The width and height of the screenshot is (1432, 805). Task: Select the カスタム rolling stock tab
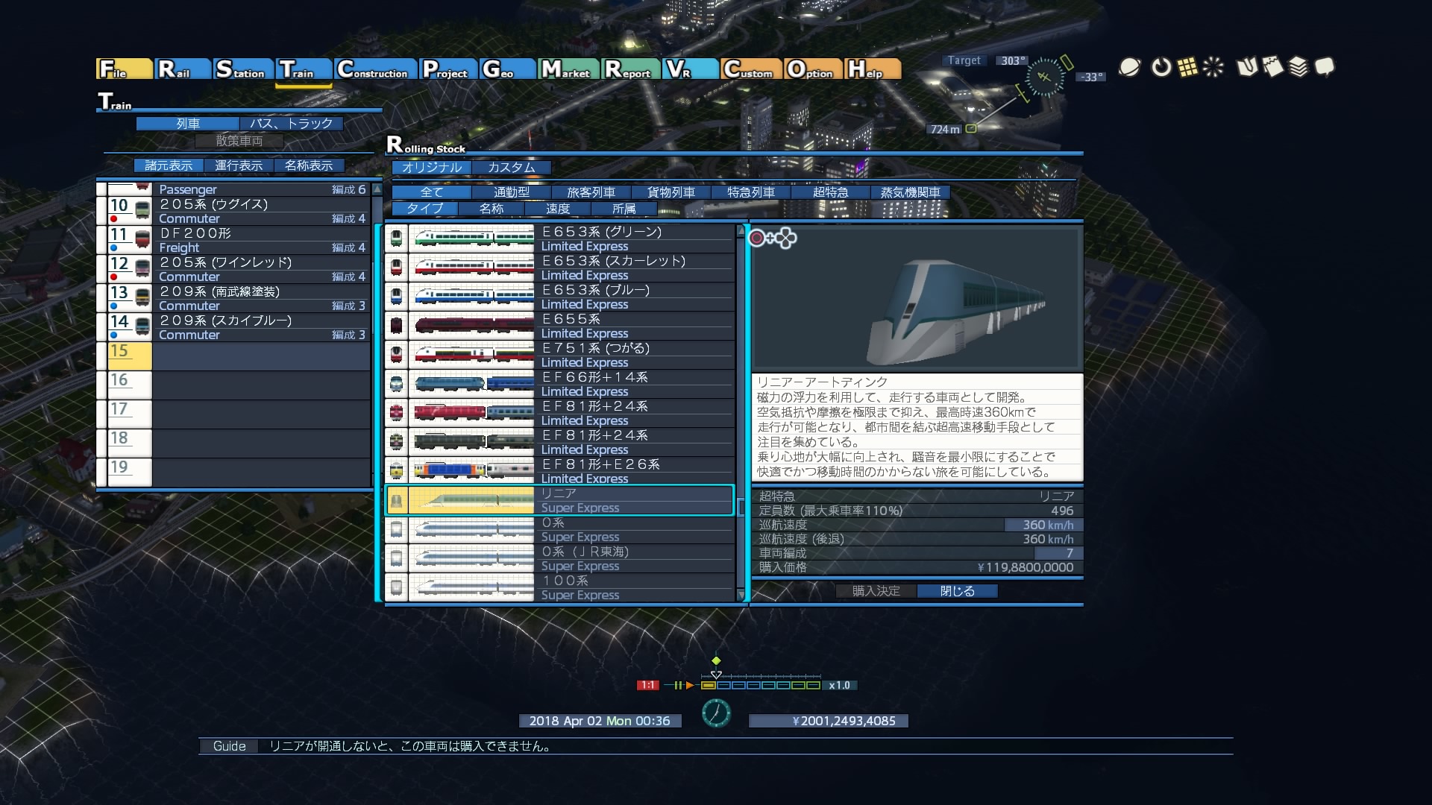(x=512, y=168)
